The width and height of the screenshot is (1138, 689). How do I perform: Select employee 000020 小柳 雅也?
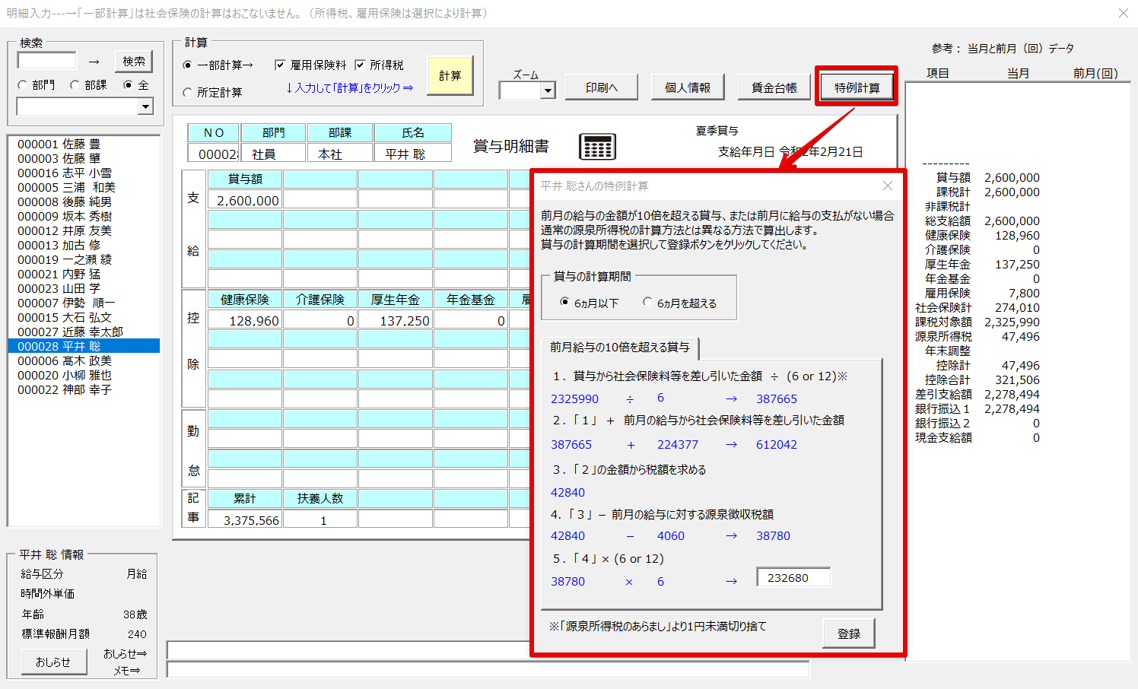click(x=84, y=376)
